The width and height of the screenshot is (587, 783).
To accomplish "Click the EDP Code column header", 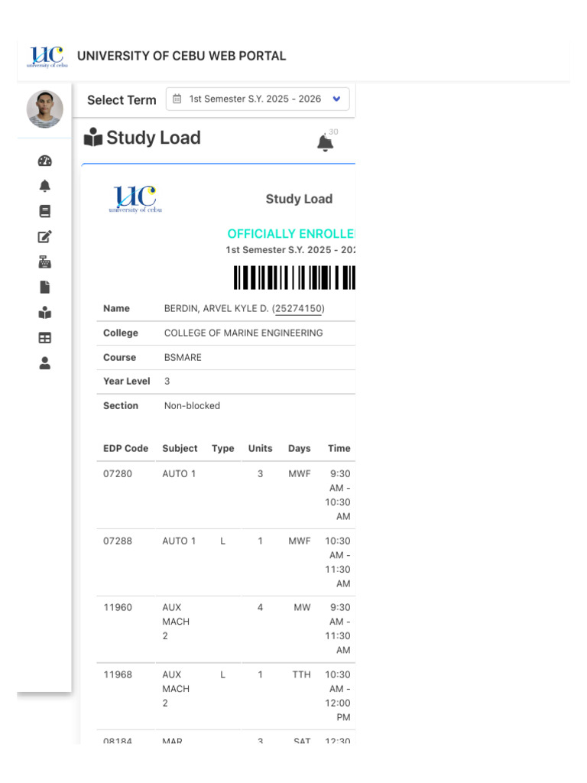I will (126, 448).
